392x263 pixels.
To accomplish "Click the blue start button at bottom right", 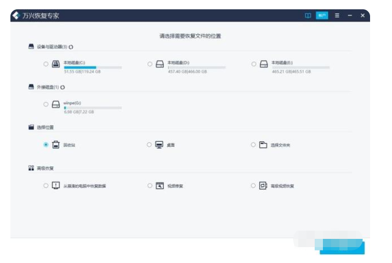I will pyautogui.click(x=342, y=247).
